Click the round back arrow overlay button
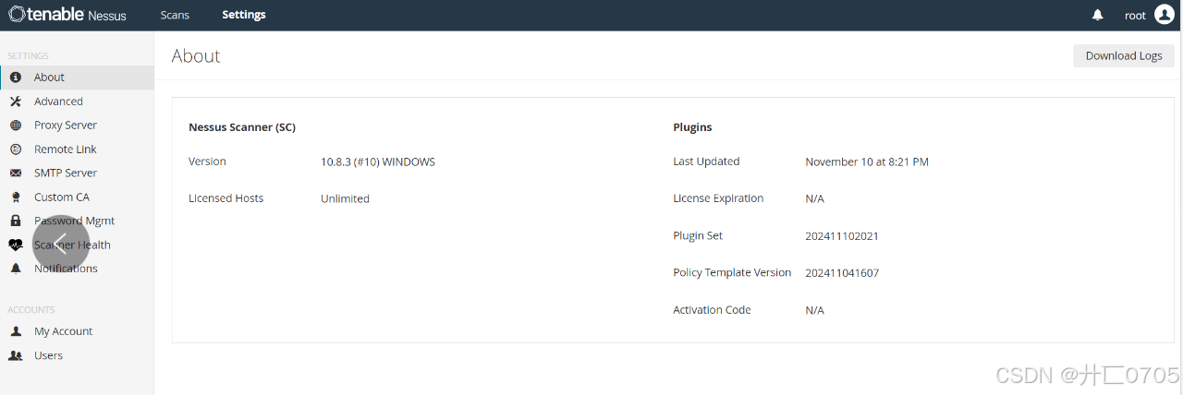Image resolution: width=1183 pixels, height=395 pixels. (61, 244)
